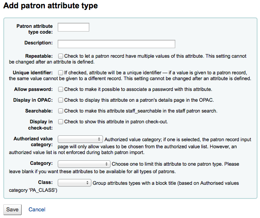Check the Allow password option

click(61, 89)
